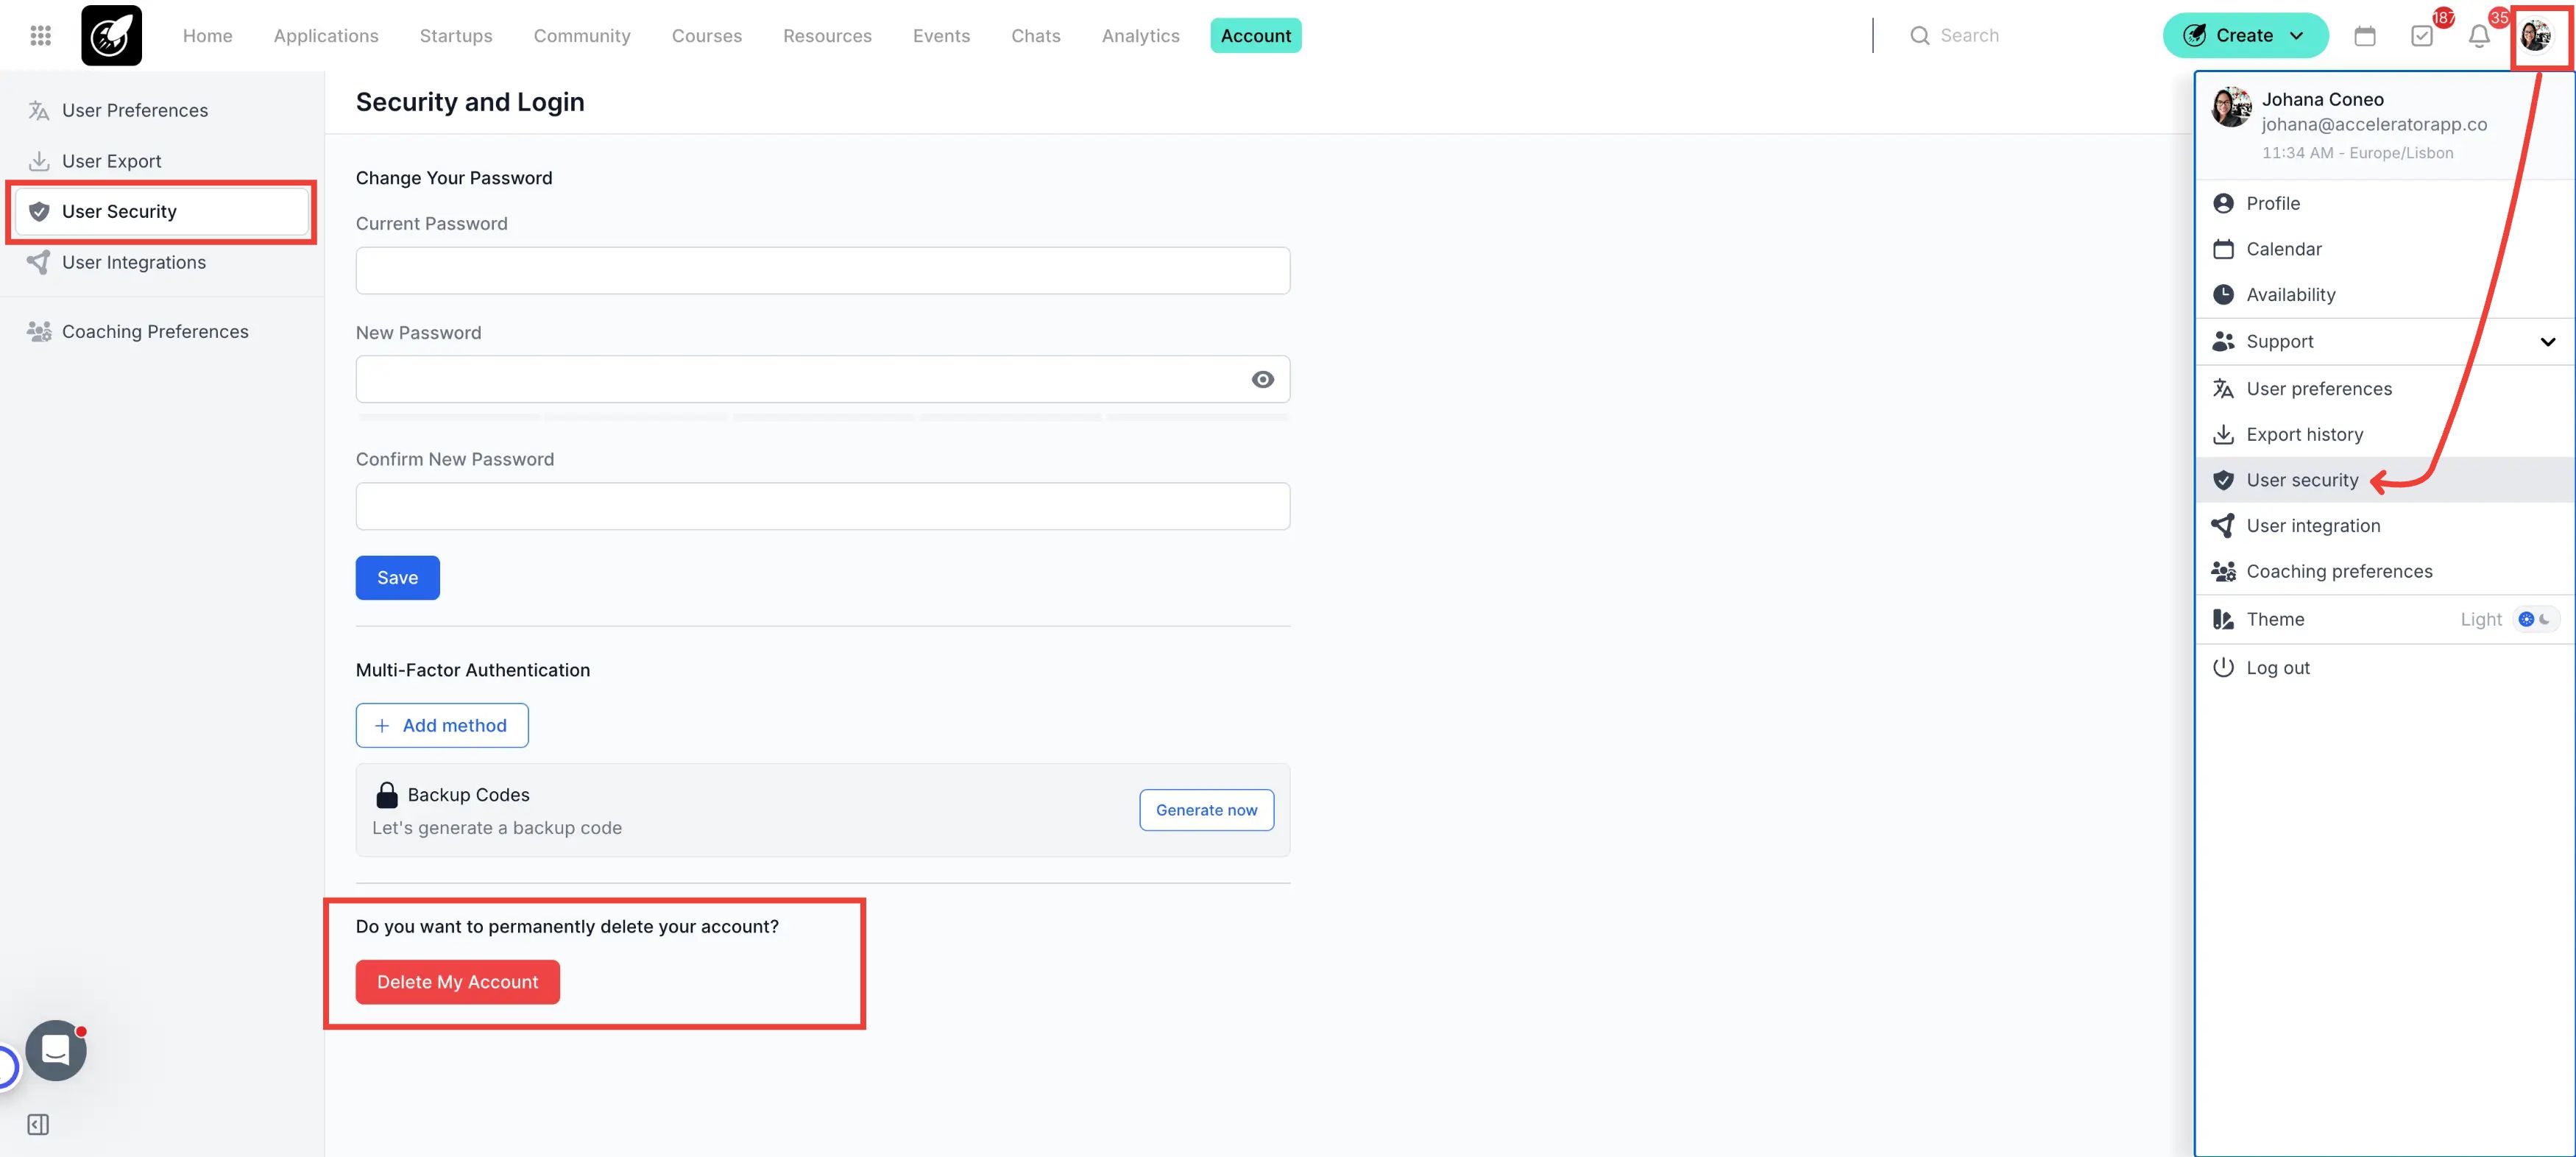Click the Add method button

tap(441, 725)
